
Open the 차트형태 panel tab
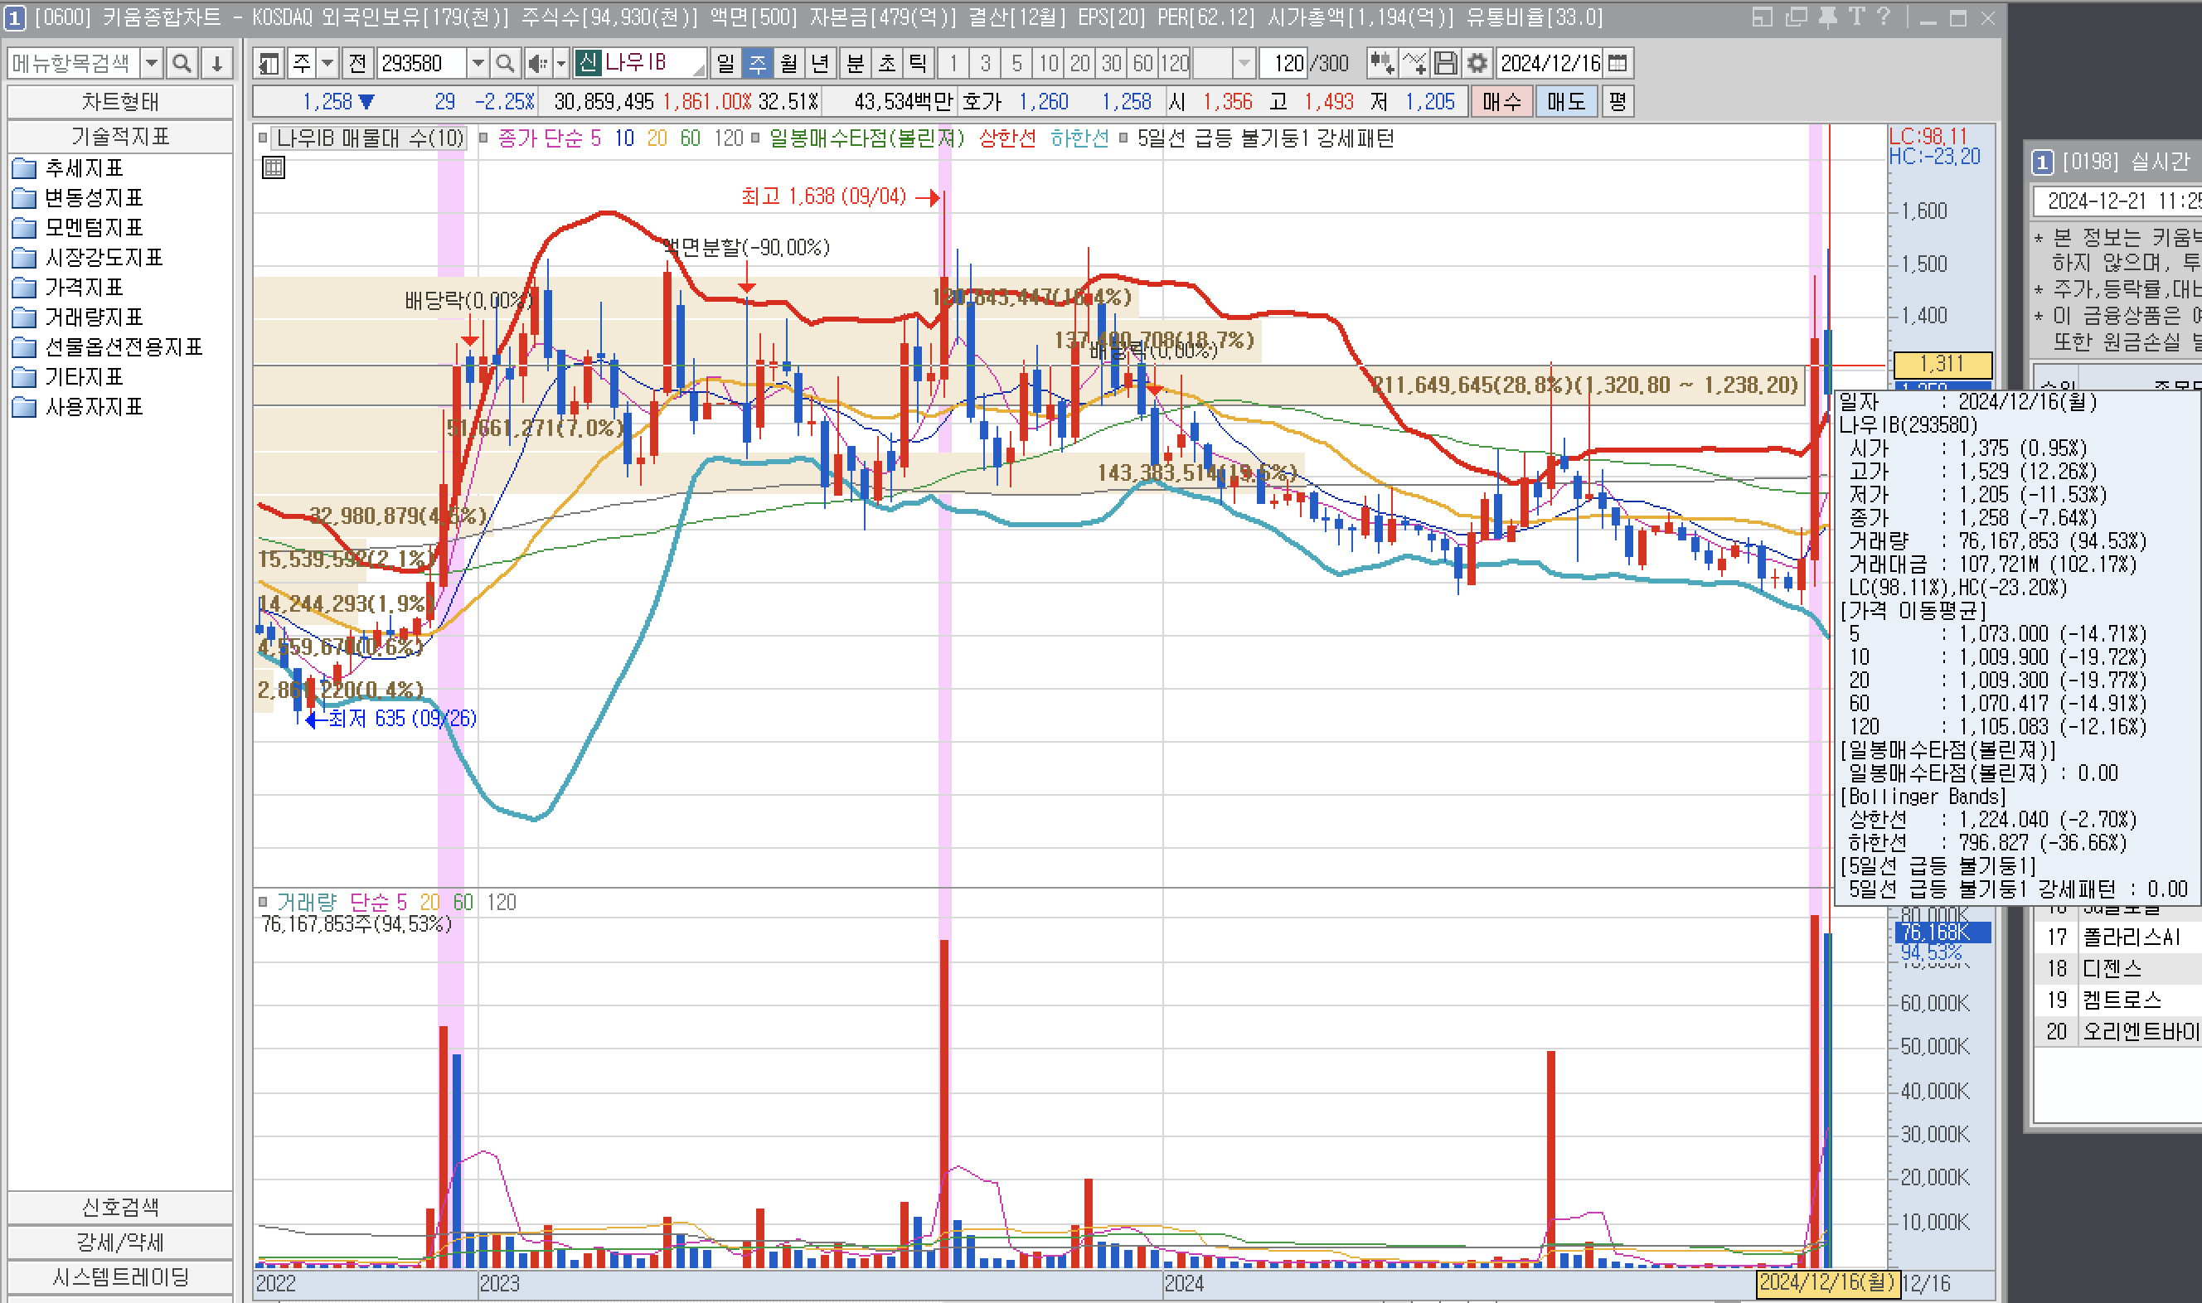click(x=120, y=102)
